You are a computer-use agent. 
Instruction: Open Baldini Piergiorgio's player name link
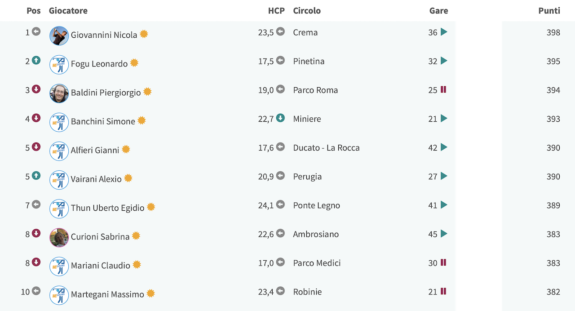coord(106,93)
